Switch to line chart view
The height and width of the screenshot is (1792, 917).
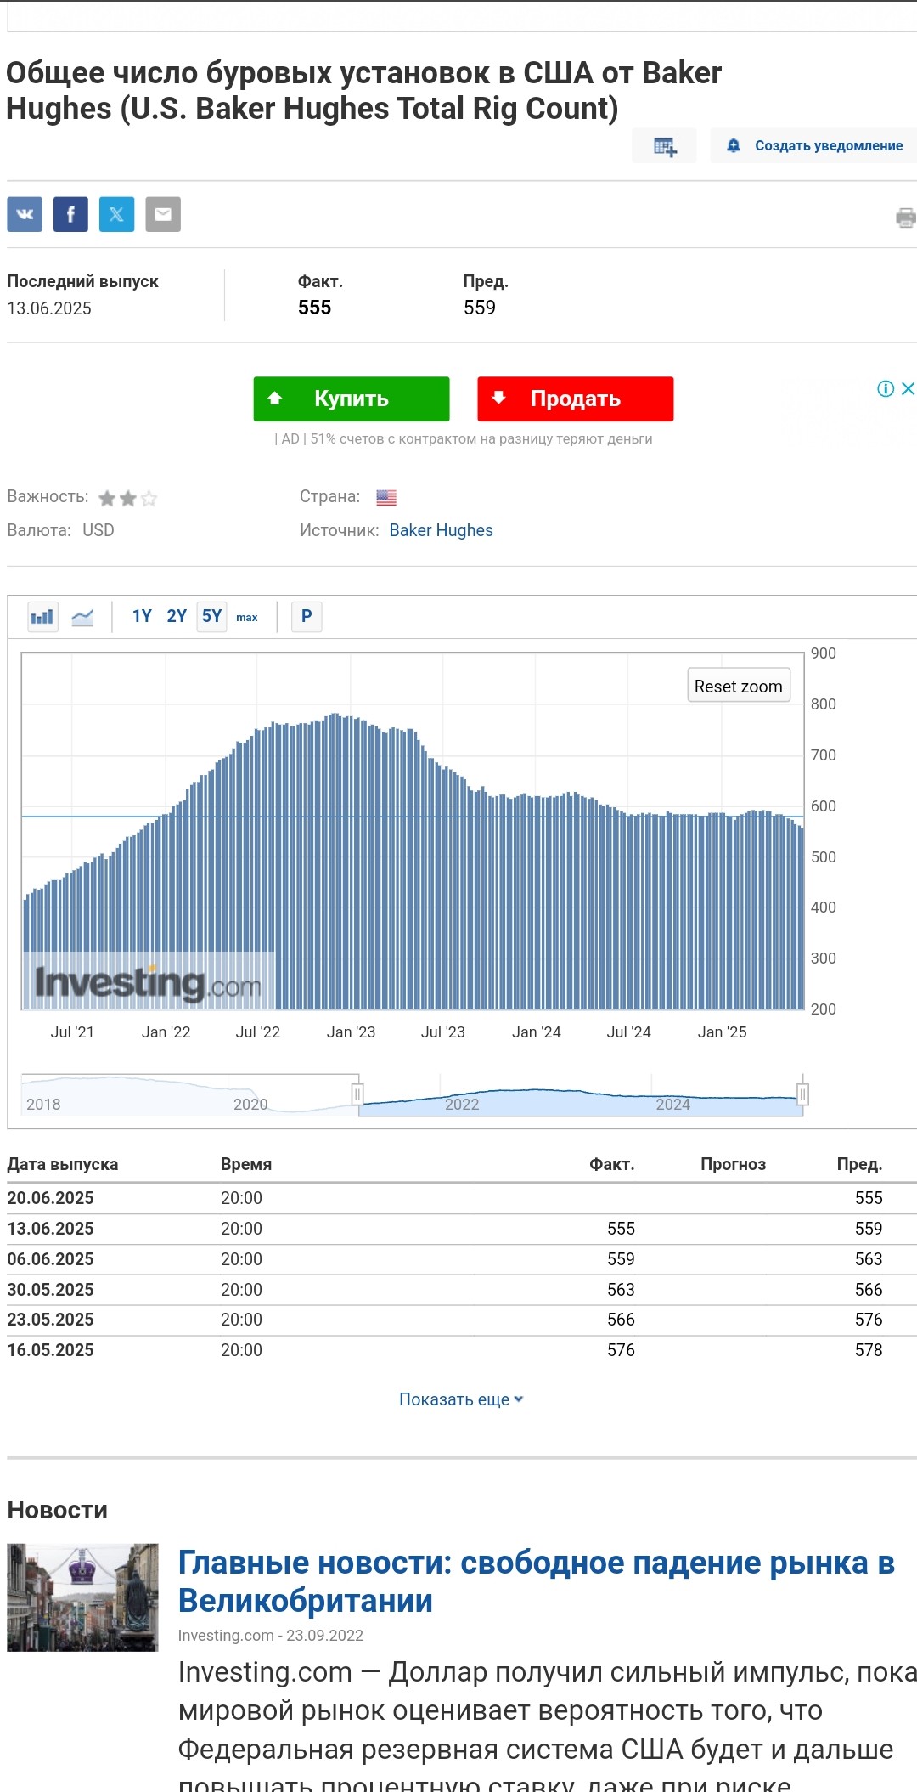tap(82, 617)
